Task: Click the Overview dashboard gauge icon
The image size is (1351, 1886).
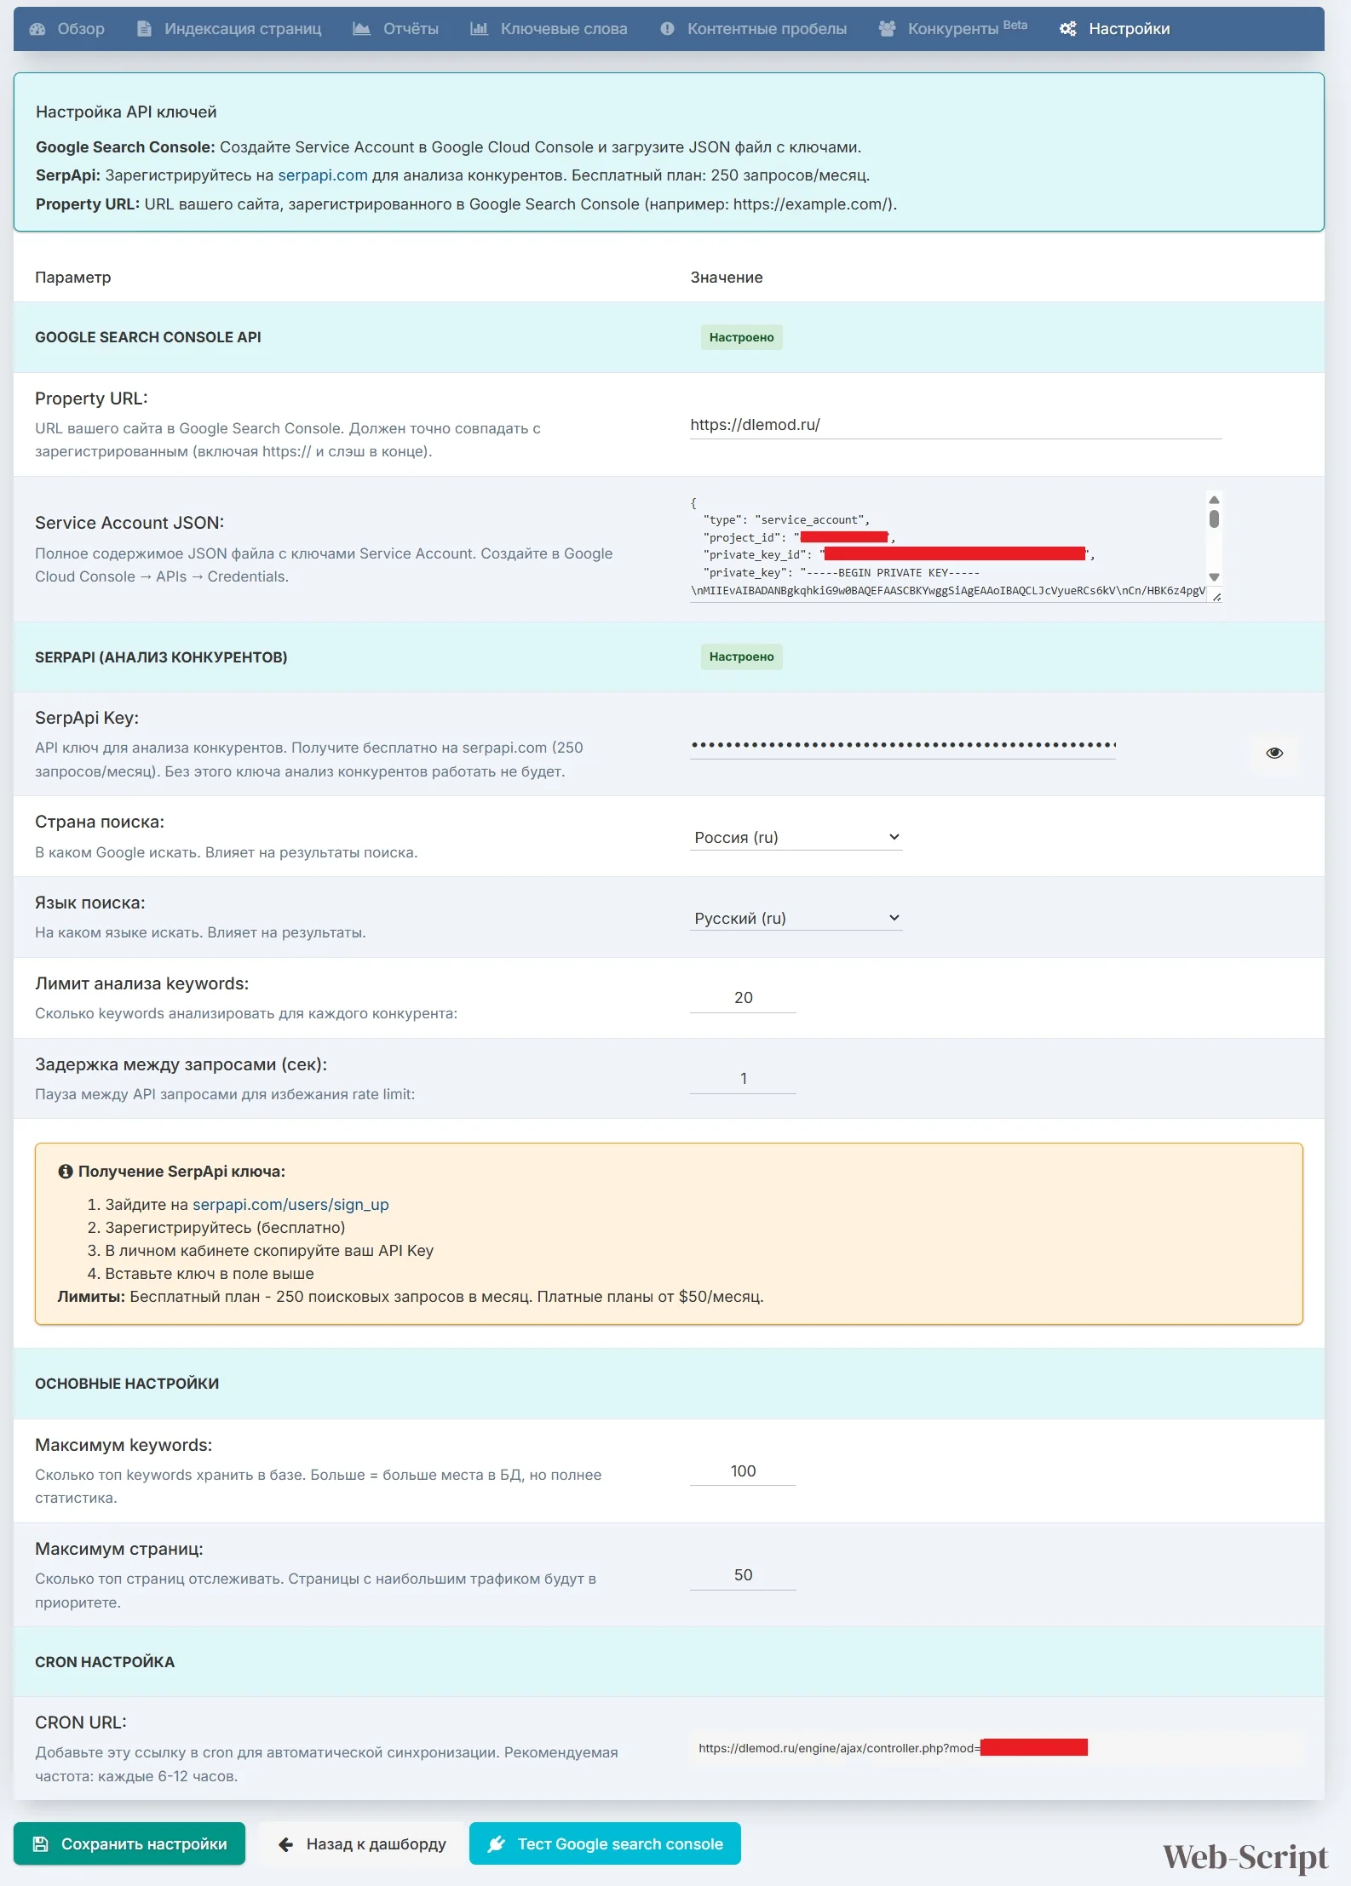Action: (37, 29)
